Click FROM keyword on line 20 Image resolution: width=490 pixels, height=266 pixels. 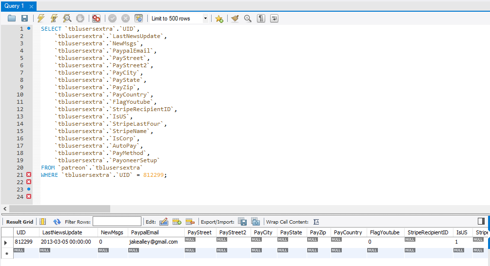[47, 168]
